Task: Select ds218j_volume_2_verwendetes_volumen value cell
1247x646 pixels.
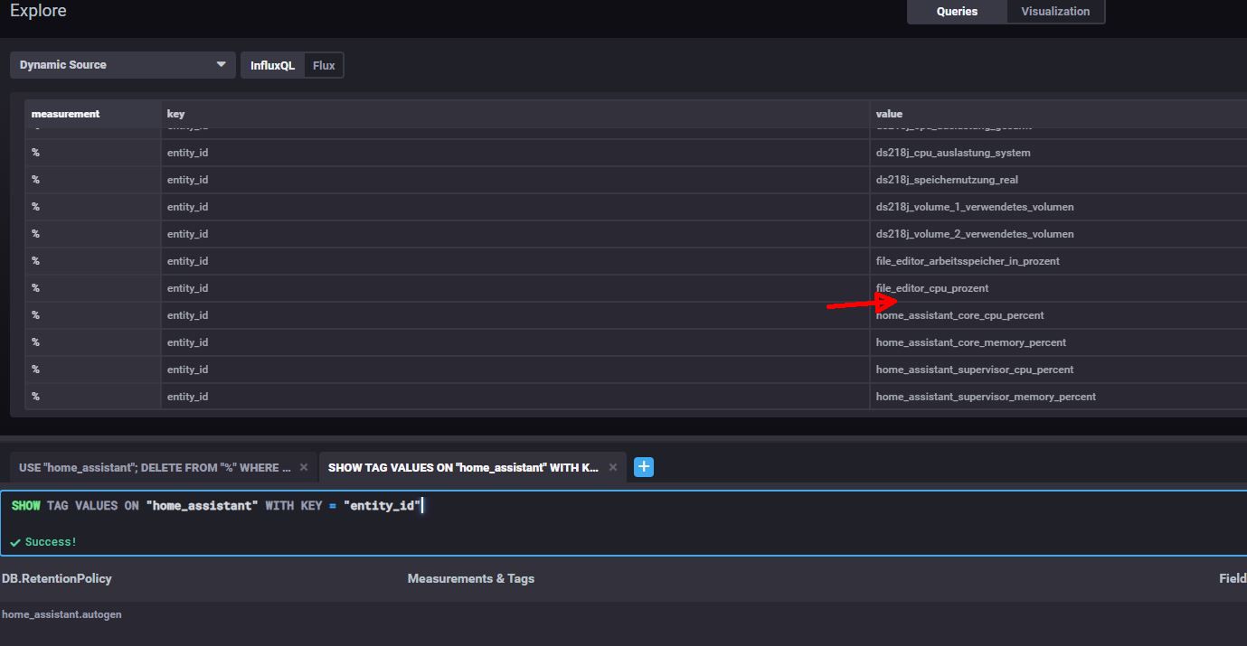Action: pyautogui.click(x=1058, y=234)
